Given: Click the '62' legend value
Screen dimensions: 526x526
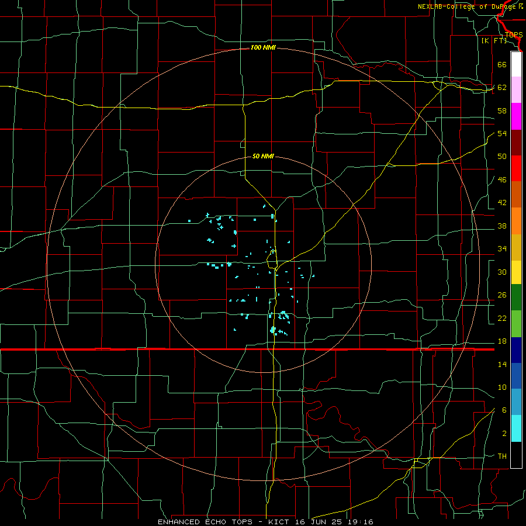Looking at the screenshot, I should [x=502, y=88].
